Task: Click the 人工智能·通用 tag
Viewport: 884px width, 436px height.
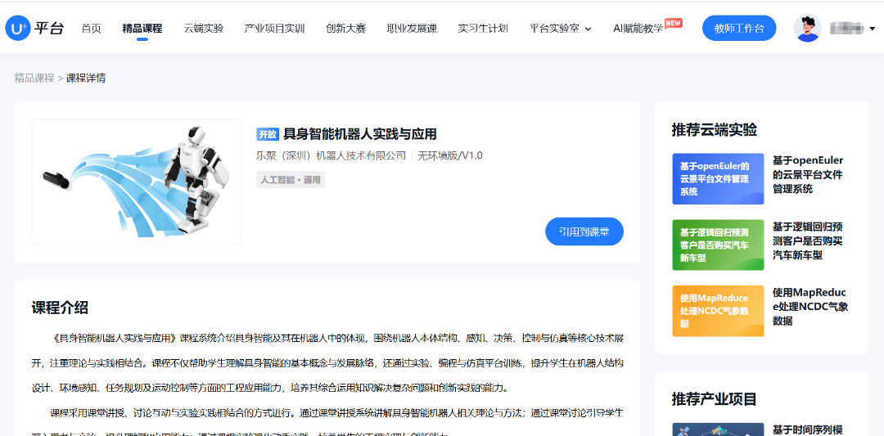Action: point(291,180)
